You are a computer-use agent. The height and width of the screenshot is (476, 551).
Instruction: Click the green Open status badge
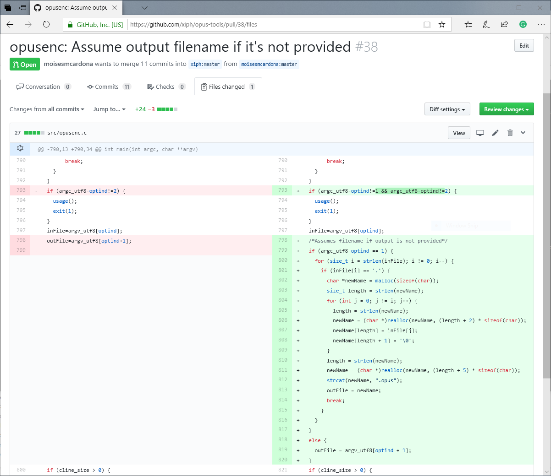(x=25, y=64)
